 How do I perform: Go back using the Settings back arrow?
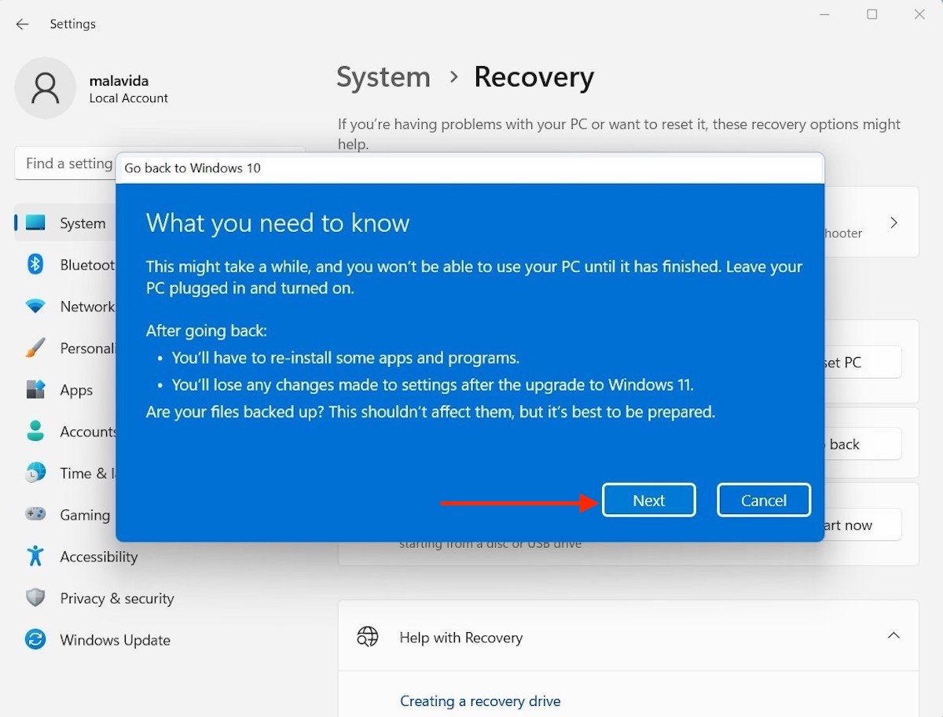[22, 24]
